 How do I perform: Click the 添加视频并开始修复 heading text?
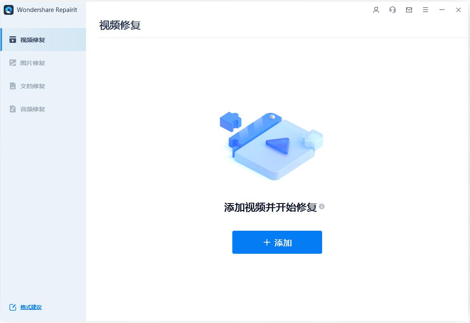[270, 207]
